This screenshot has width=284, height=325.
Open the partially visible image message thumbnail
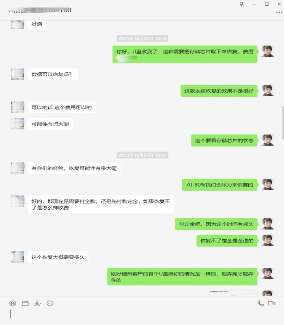point(234,293)
